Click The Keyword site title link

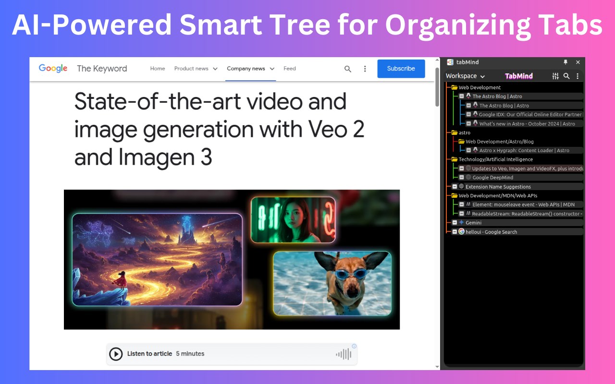point(102,69)
